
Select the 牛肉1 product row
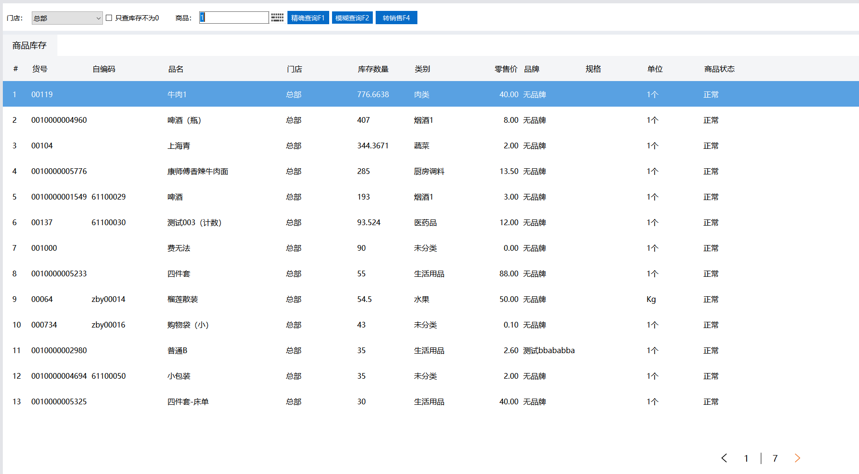coord(177,95)
